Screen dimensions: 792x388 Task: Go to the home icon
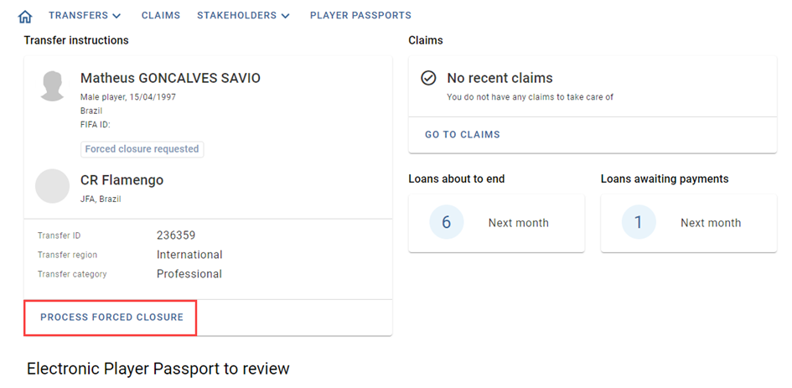25,16
